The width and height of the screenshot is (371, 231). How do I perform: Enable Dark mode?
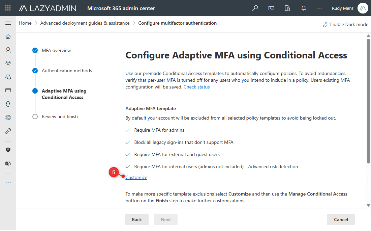tap(345, 24)
